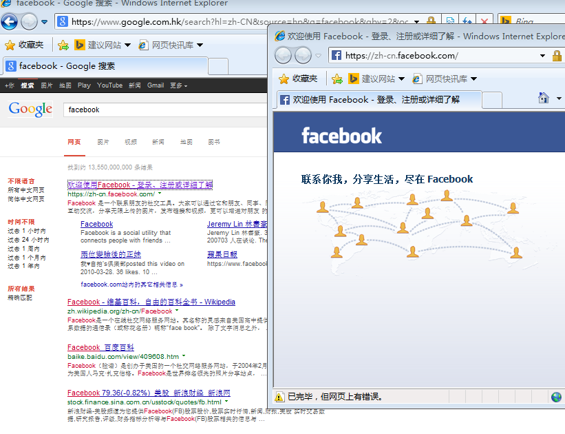Click the Stop (red X) button in Google window
Screen dimensions: 565x434
pos(484,21)
